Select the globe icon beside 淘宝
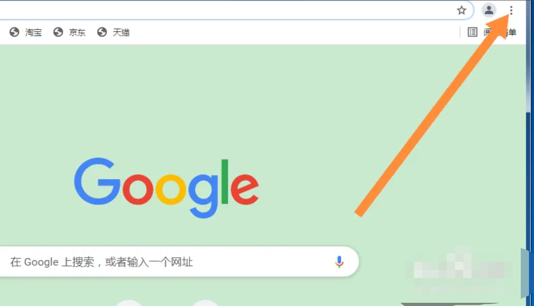The width and height of the screenshot is (534, 306). tap(14, 32)
